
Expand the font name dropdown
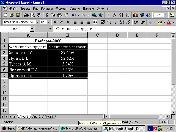pos(37,22)
